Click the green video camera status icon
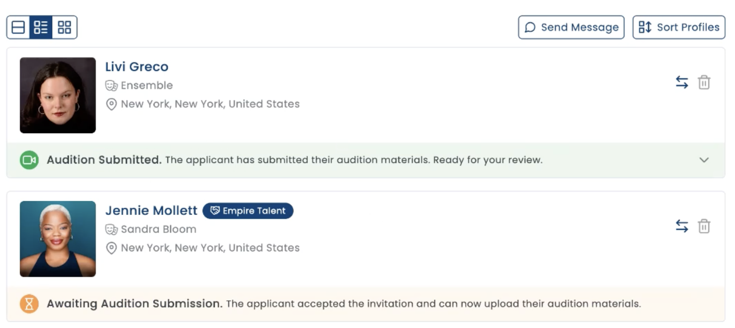 (x=29, y=160)
